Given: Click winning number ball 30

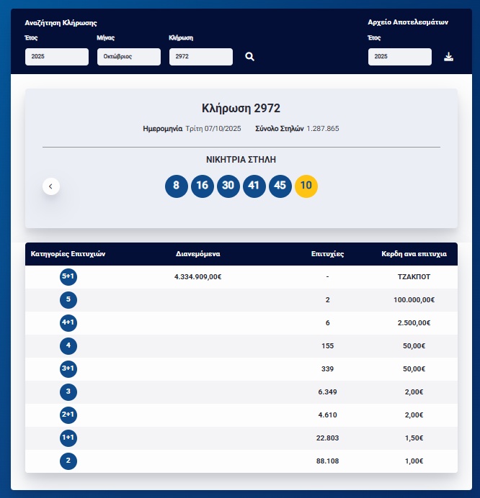Looking at the screenshot, I should pyautogui.click(x=228, y=186).
